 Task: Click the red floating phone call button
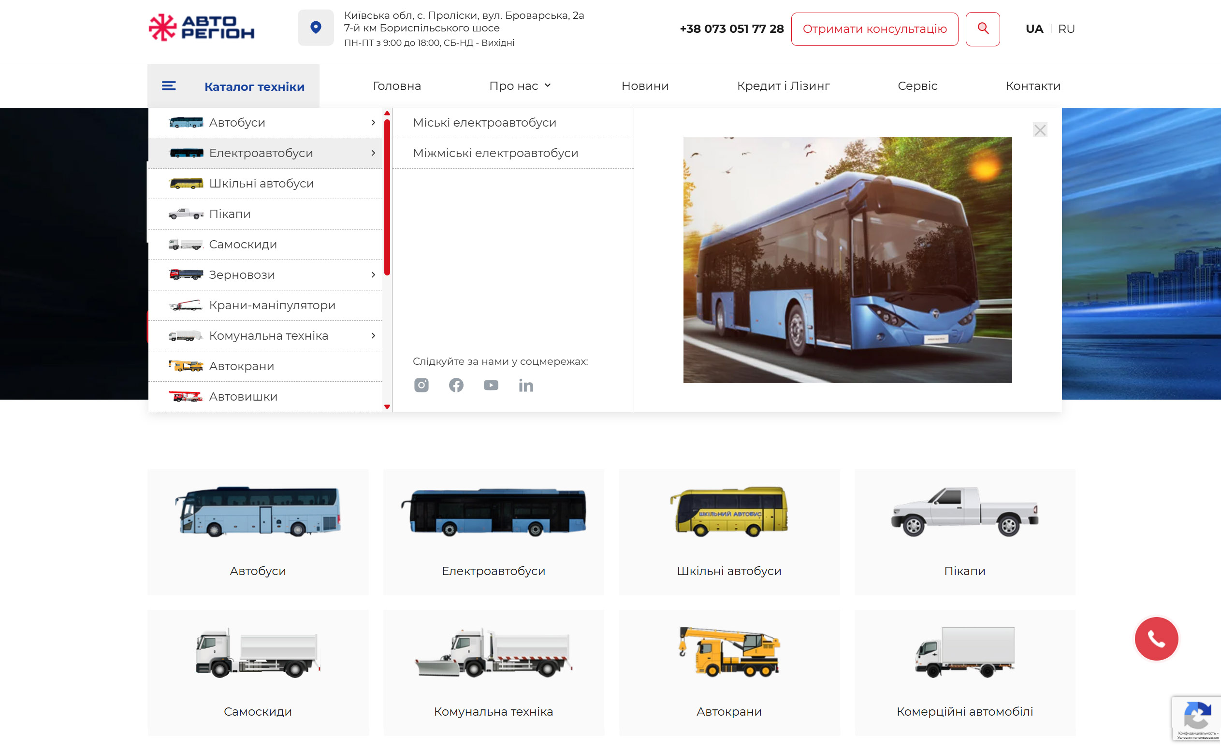[1156, 638]
